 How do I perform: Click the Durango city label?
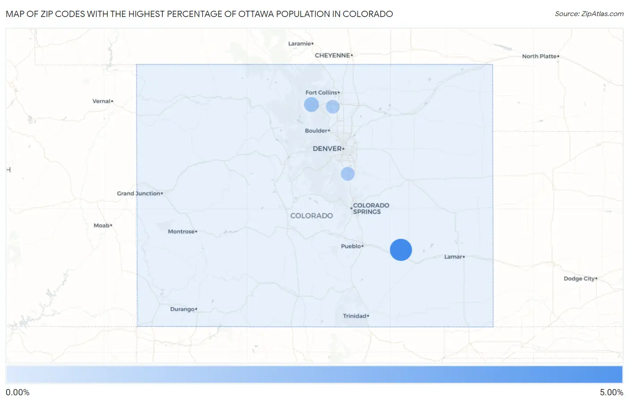click(183, 309)
